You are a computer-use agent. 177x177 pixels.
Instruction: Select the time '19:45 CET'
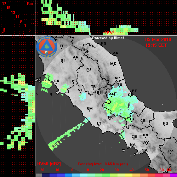tap(156, 45)
